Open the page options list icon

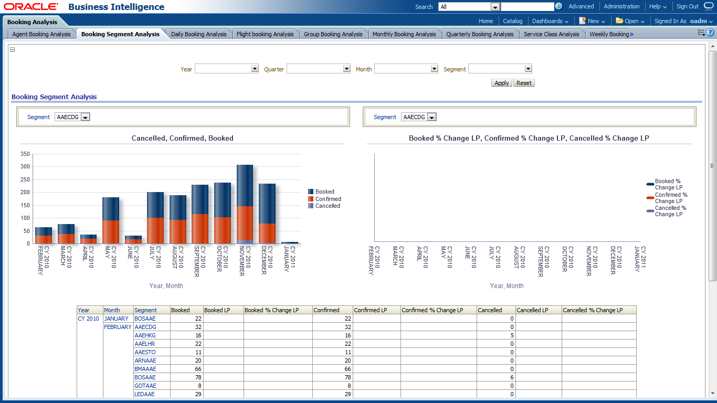click(x=701, y=33)
